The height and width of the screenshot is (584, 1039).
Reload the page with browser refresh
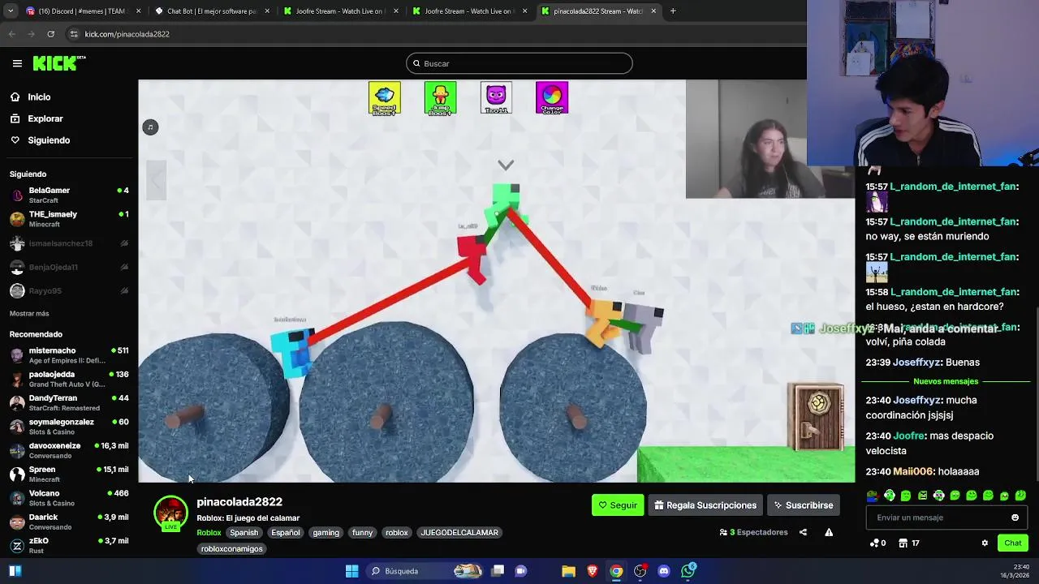[50, 34]
